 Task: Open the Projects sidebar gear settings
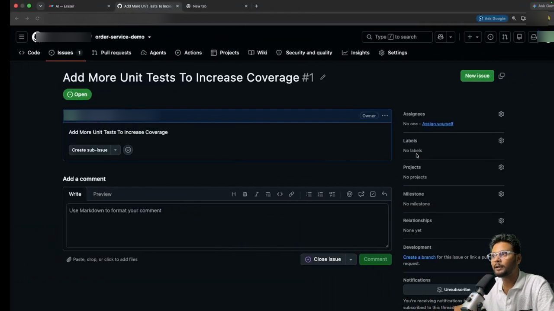click(x=501, y=167)
